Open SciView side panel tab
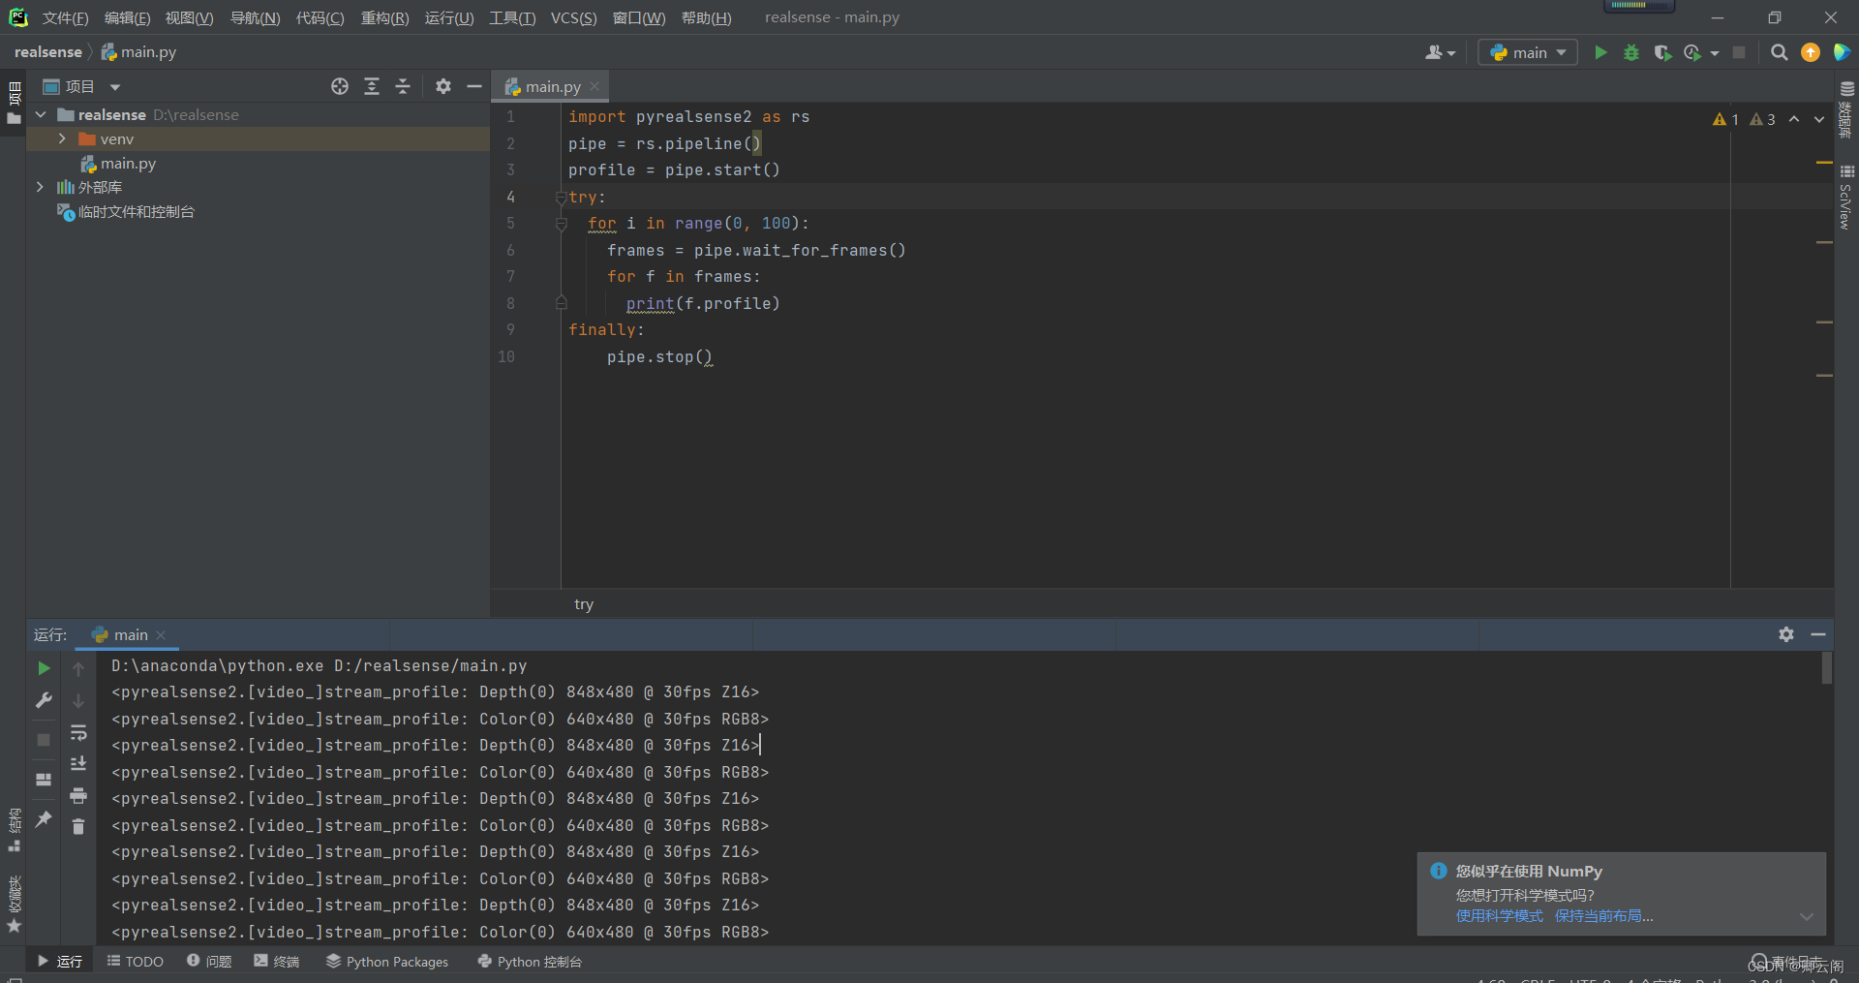Image resolution: width=1859 pixels, height=983 pixels. pos(1845,197)
